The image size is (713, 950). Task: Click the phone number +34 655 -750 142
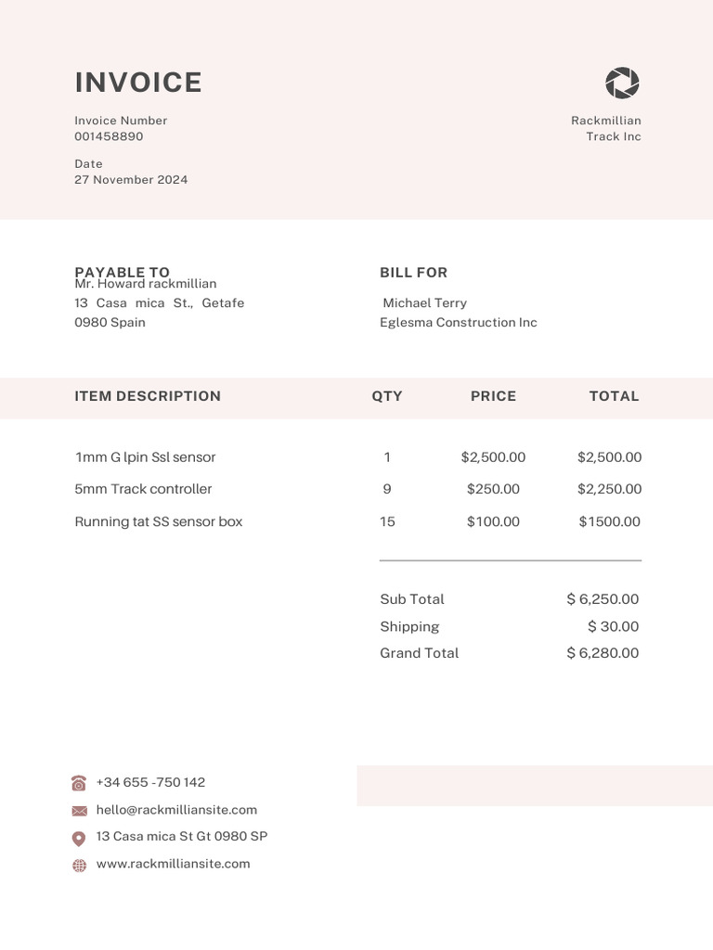150,782
